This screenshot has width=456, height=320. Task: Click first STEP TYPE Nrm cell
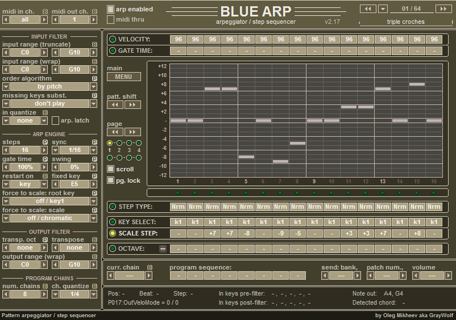(179, 207)
